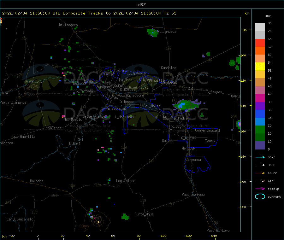Click the Los_Toldos map label

(x=126, y=181)
